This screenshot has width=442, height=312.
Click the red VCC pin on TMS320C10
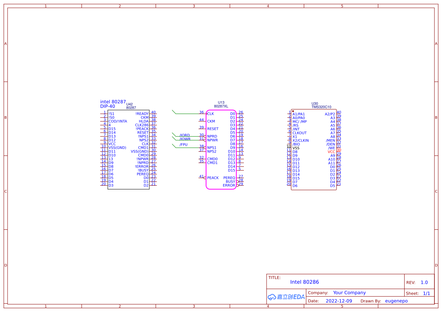[331, 152]
